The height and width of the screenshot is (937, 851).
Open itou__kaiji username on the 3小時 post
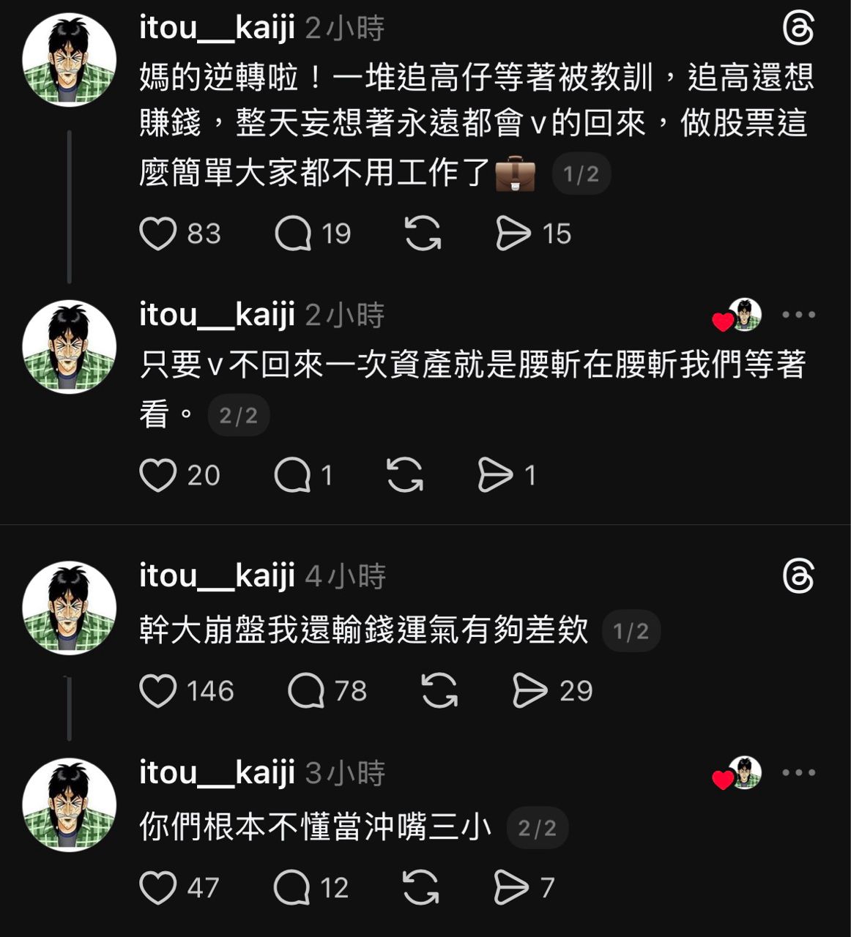(x=217, y=772)
